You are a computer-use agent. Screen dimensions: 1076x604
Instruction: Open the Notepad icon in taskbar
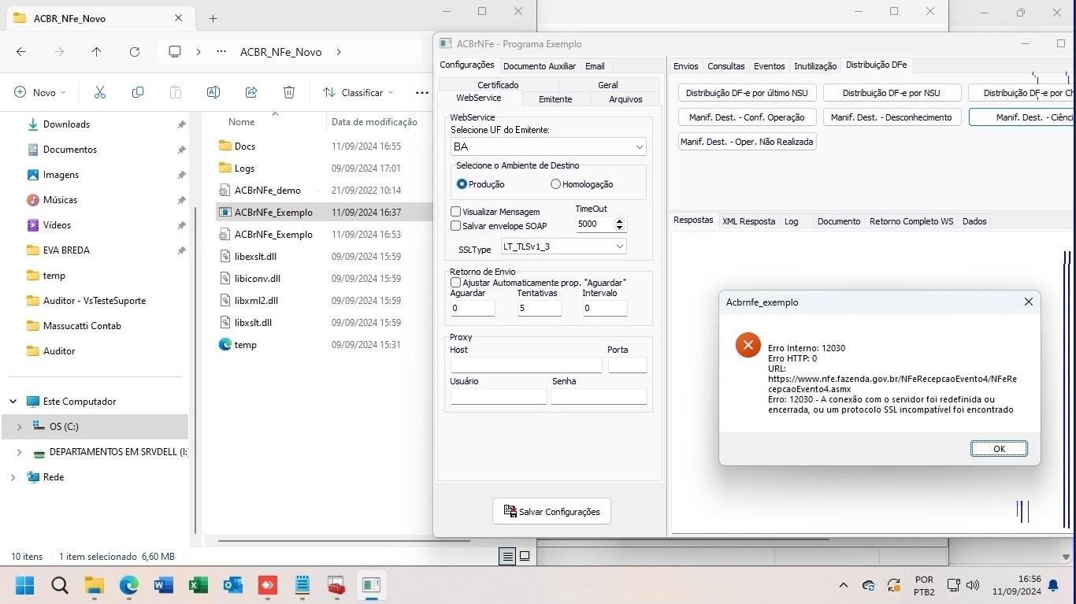tap(302, 585)
